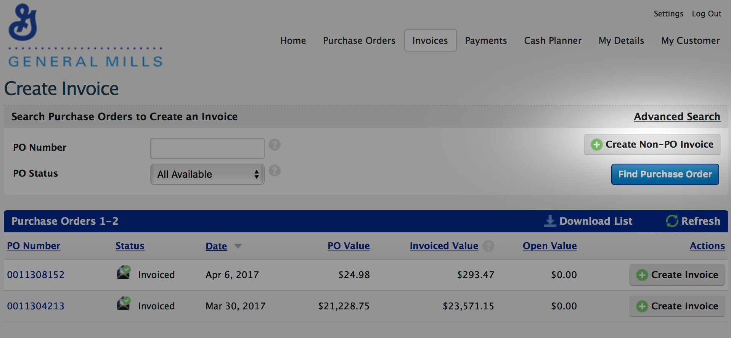Sort by the Invoiced Value column header
The width and height of the screenshot is (731, 338).
444,246
